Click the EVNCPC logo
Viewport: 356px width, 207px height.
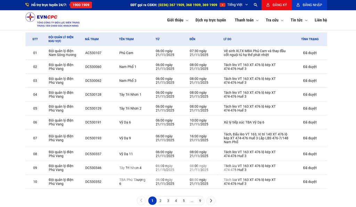point(52,20)
